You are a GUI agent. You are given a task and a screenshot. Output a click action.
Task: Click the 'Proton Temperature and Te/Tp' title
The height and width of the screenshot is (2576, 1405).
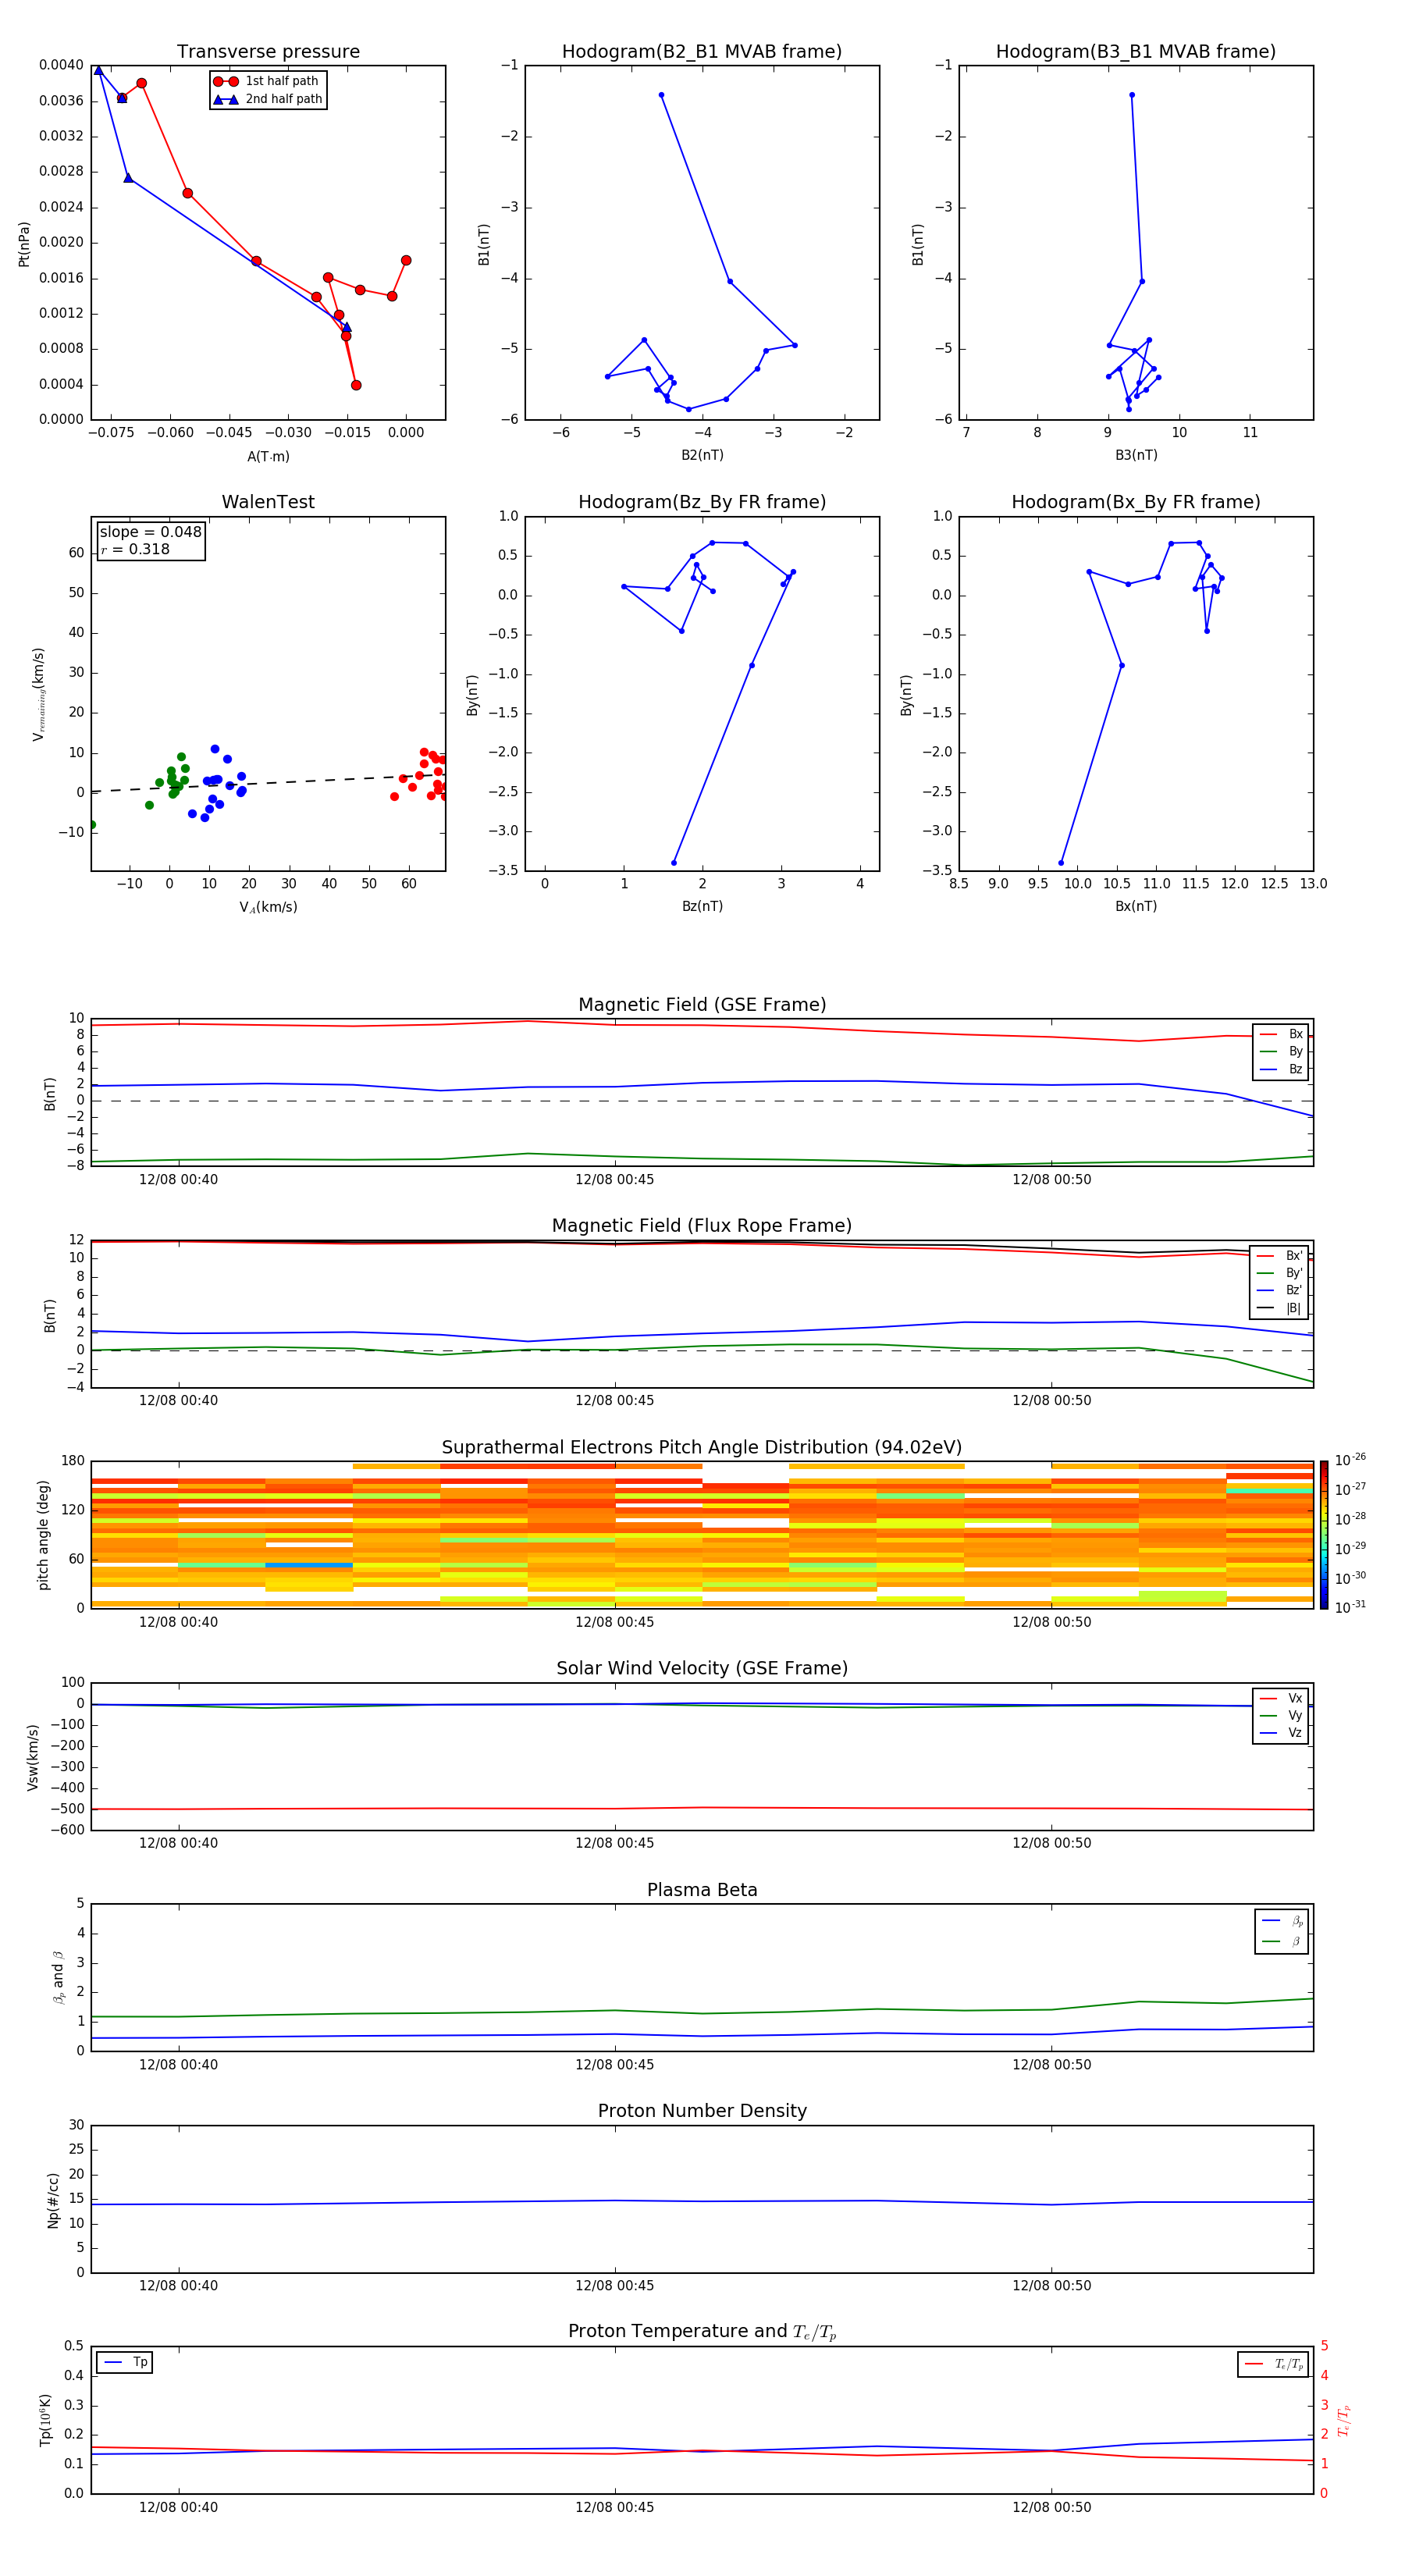702,2331
